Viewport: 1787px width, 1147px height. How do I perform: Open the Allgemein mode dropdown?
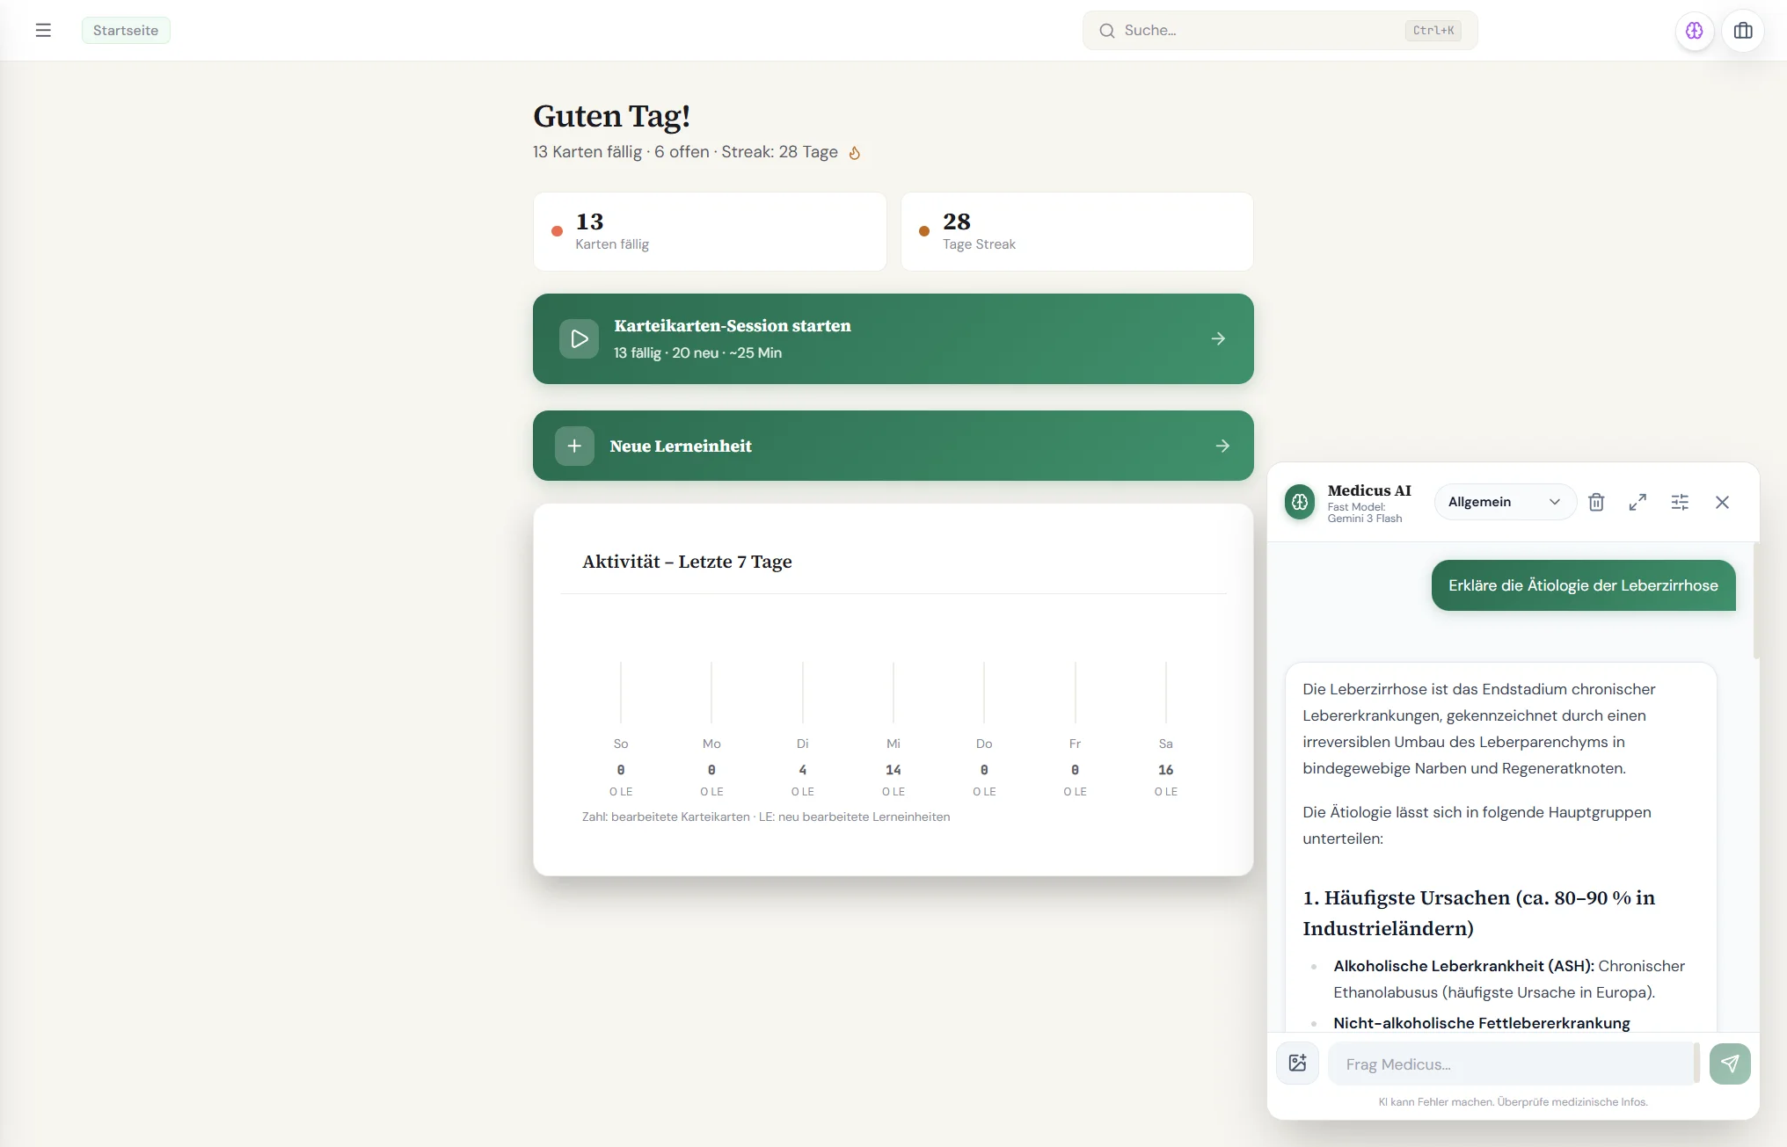point(1504,501)
